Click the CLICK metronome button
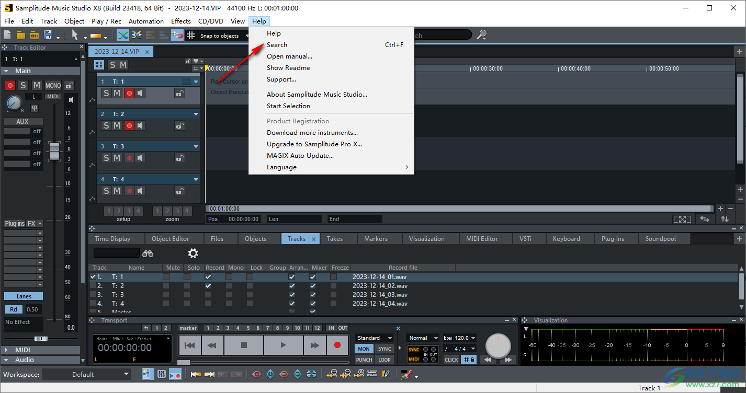The width and height of the screenshot is (746, 393). [x=451, y=360]
